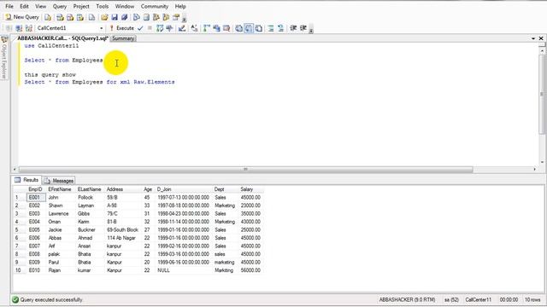Show Object Explorer from the toolbar
Image resolution: width=547 pixels, height=307 pixels.
point(156,17)
